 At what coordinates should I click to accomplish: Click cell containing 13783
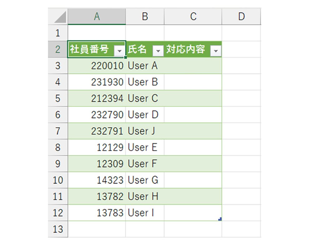97,213
